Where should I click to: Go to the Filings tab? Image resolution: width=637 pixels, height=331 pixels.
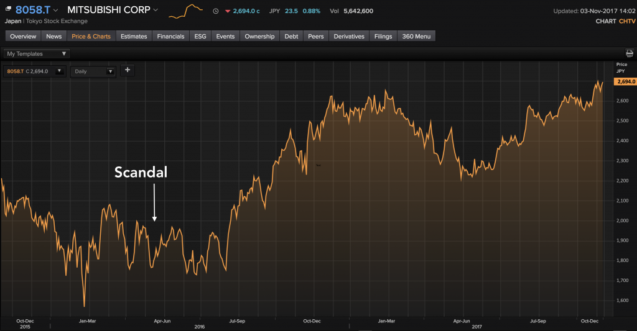coord(383,36)
